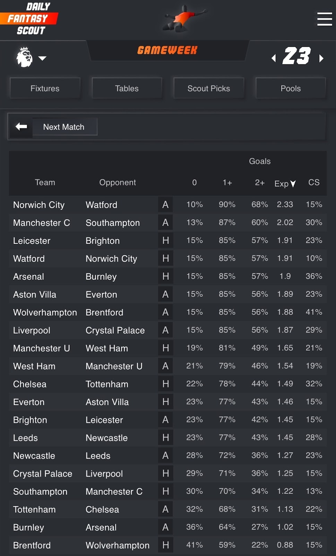
Task: Open the Fixtures tab
Action: [45, 89]
